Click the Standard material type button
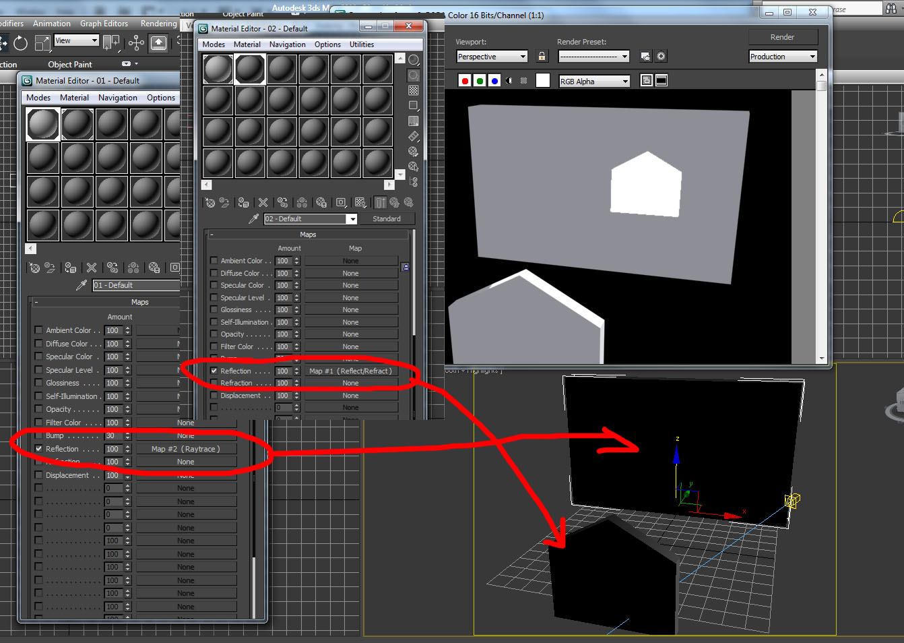This screenshot has height=643, width=904. [x=387, y=219]
